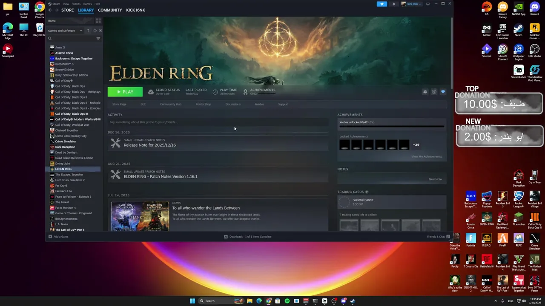Open Steam notifications bell icon
The height and width of the screenshot is (306, 545).
tap(393, 4)
